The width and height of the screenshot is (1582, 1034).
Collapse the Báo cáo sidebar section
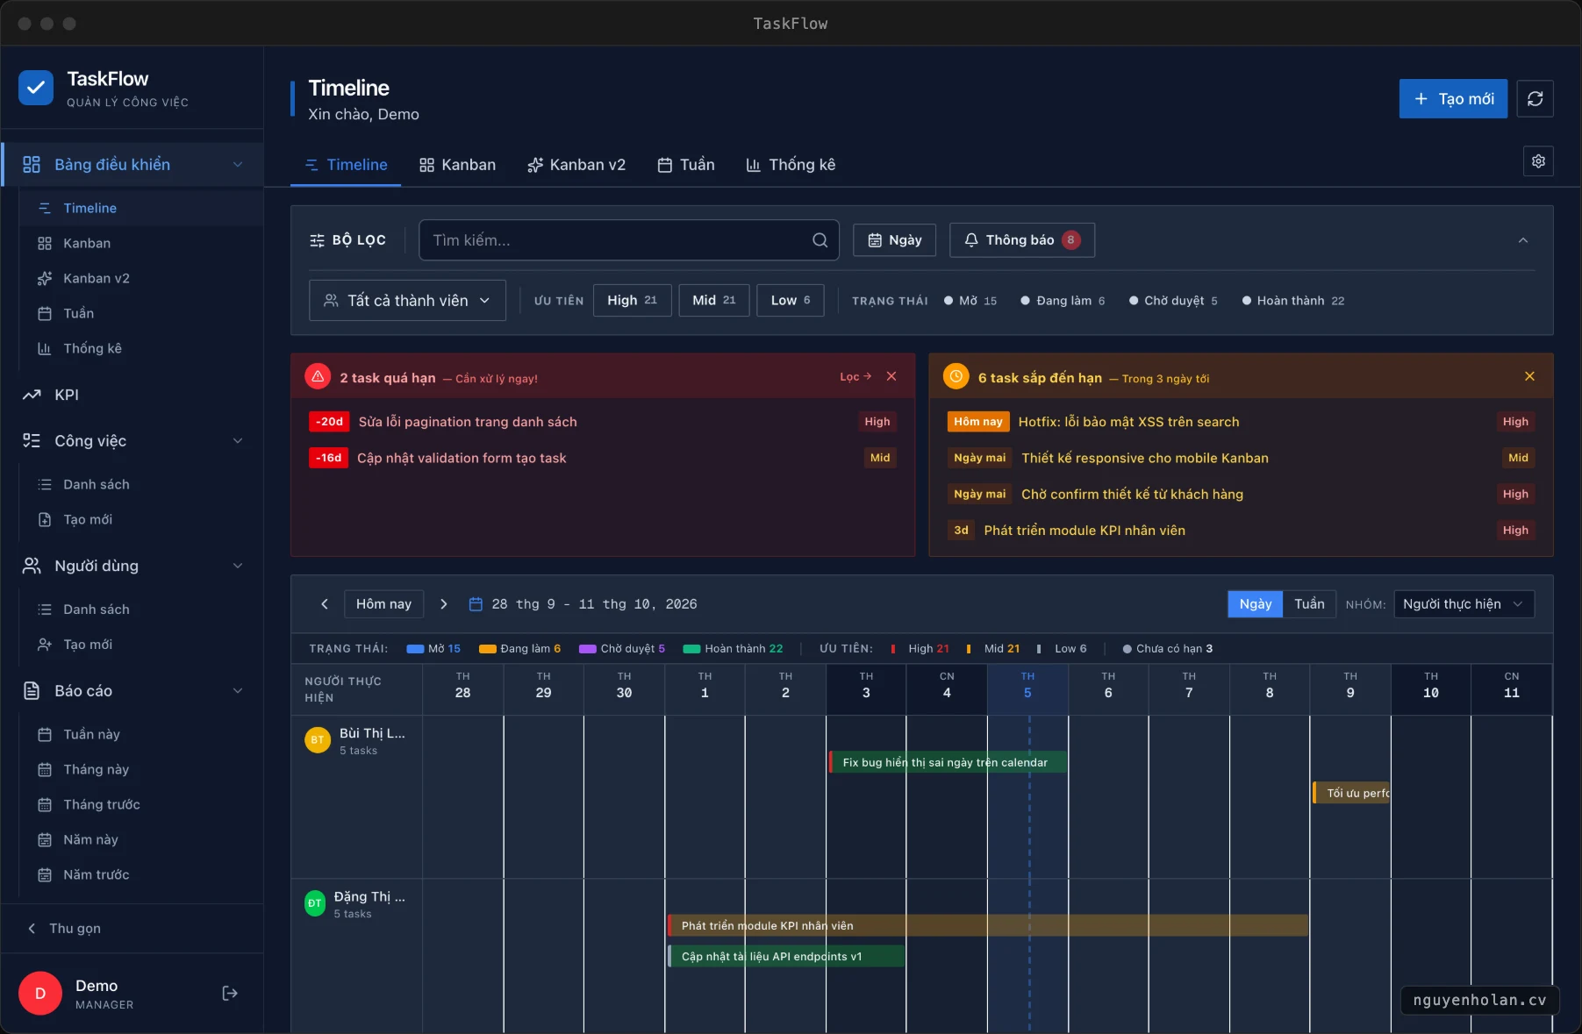point(238,691)
